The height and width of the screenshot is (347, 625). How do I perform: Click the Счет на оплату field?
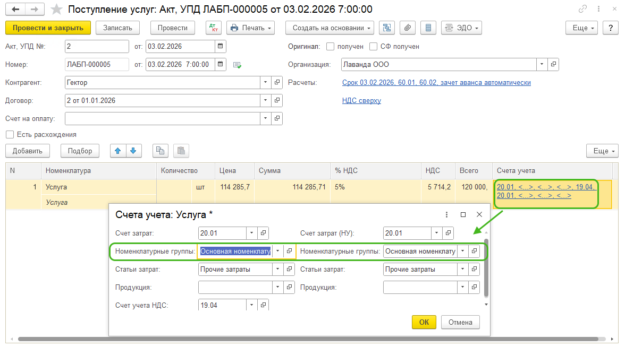tap(162, 118)
